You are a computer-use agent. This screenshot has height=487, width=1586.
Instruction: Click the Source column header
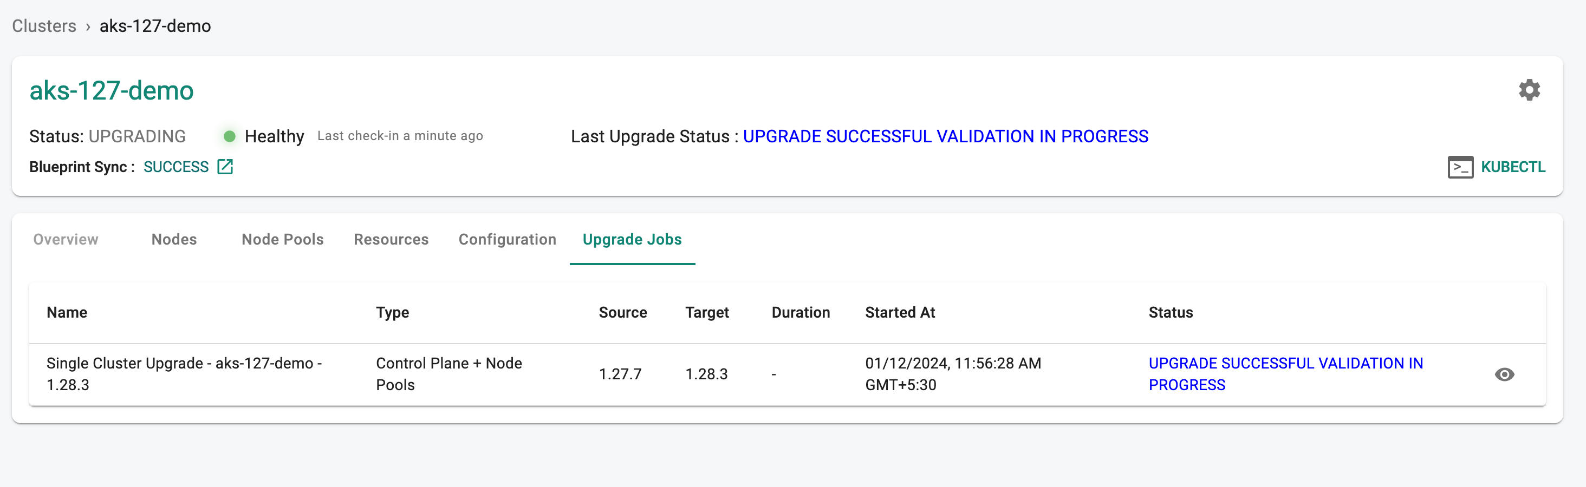click(622, 312)
